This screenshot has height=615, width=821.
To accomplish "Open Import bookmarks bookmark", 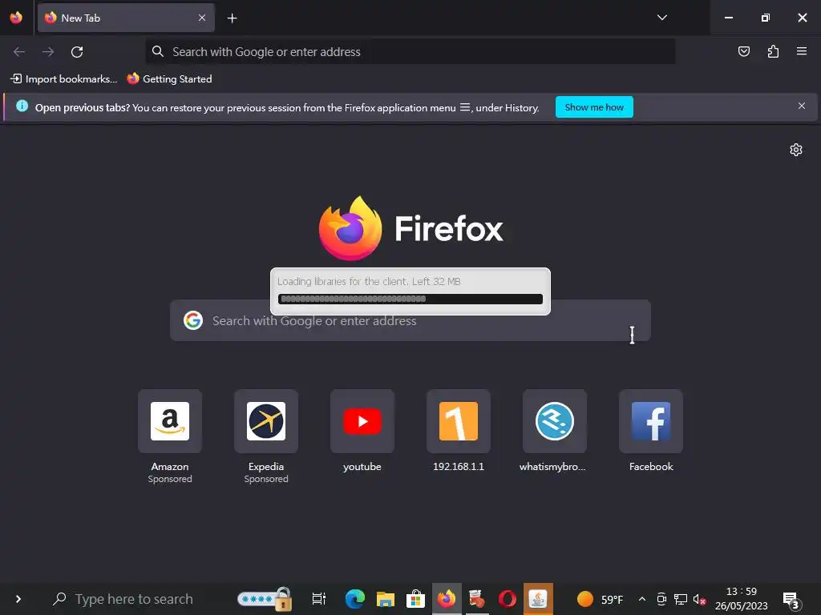I will (x=64, y=79).
